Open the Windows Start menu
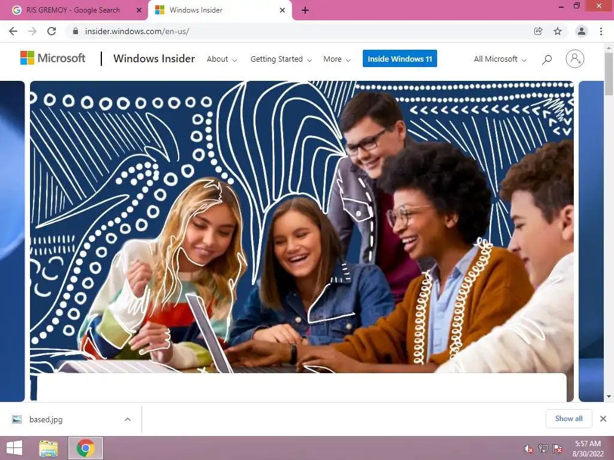Viewport: 614px width, 460px height. (x=14, y=448)
